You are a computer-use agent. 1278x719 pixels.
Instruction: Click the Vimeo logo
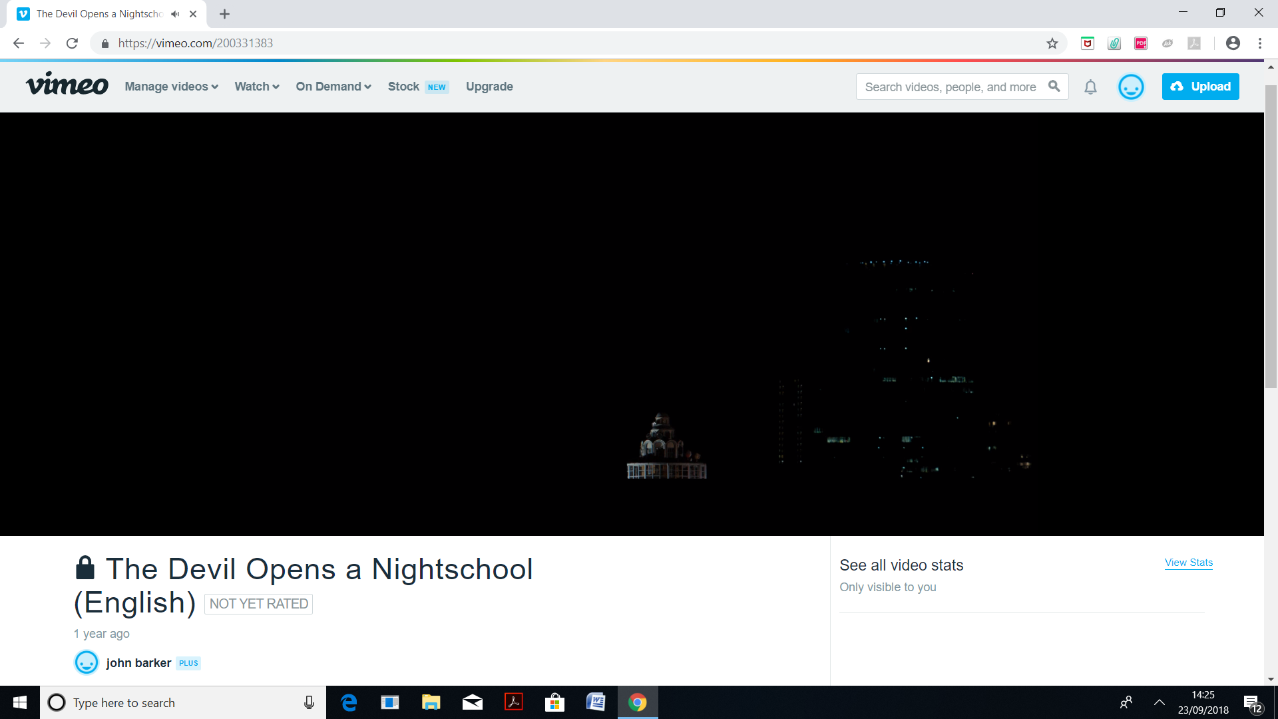tap(67, 85)
